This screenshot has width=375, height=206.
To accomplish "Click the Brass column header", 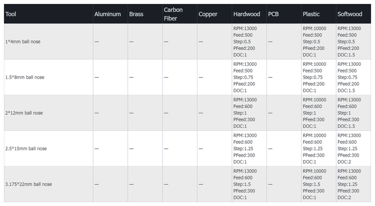I will point(136,14).
